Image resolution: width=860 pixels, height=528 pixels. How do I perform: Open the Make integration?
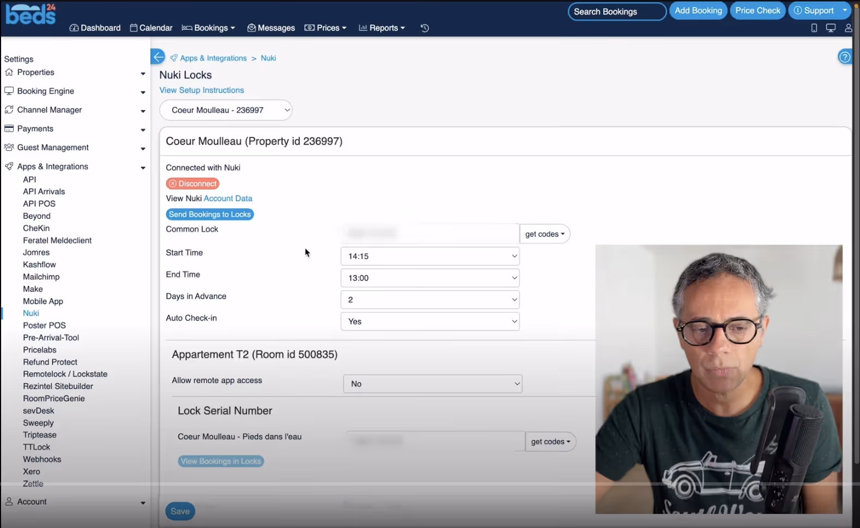pos(33,289)
